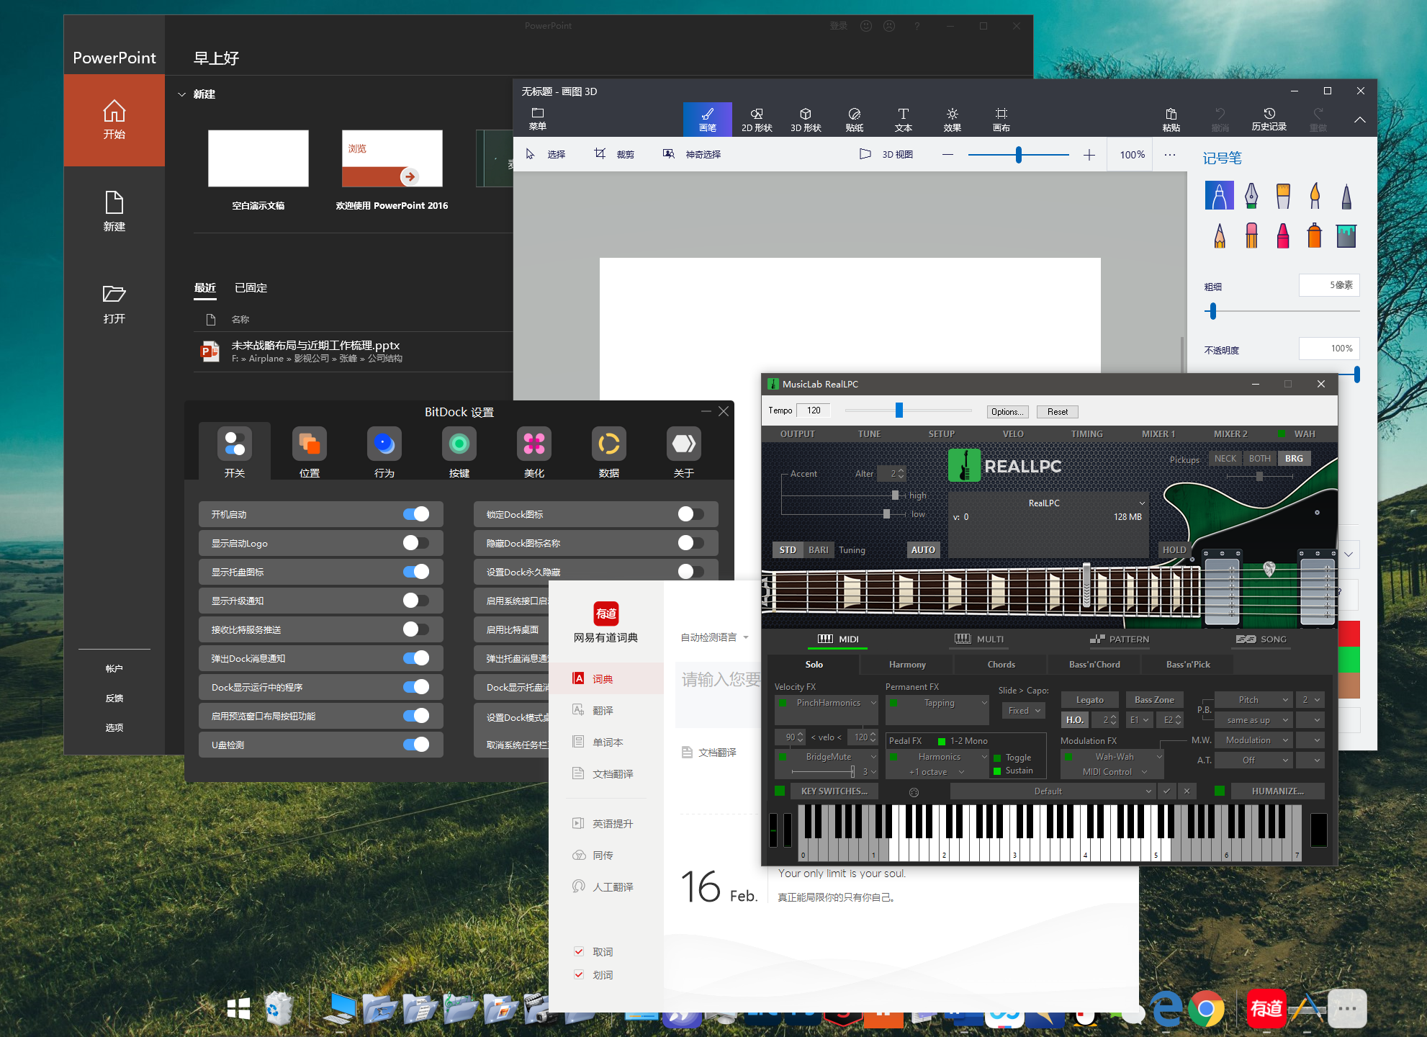Click the crop tool in Paint 3D
This screenshot has width=1427, height=1037.
tap(614, 154)
